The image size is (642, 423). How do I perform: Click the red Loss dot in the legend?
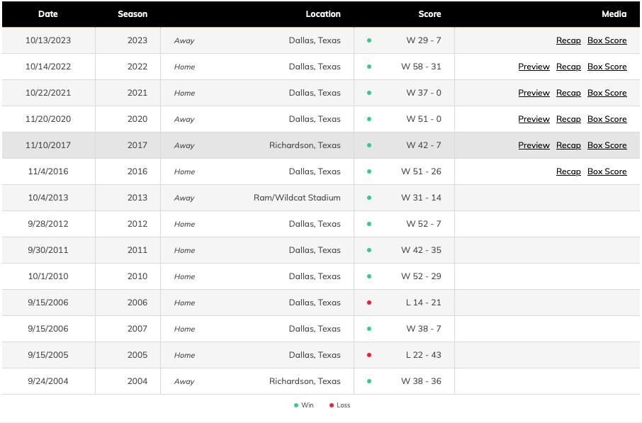tap(332, 405)
